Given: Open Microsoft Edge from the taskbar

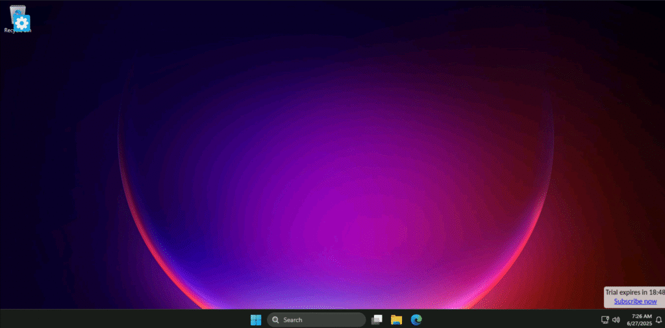Looking at the screenshot, I should (416, 320).
